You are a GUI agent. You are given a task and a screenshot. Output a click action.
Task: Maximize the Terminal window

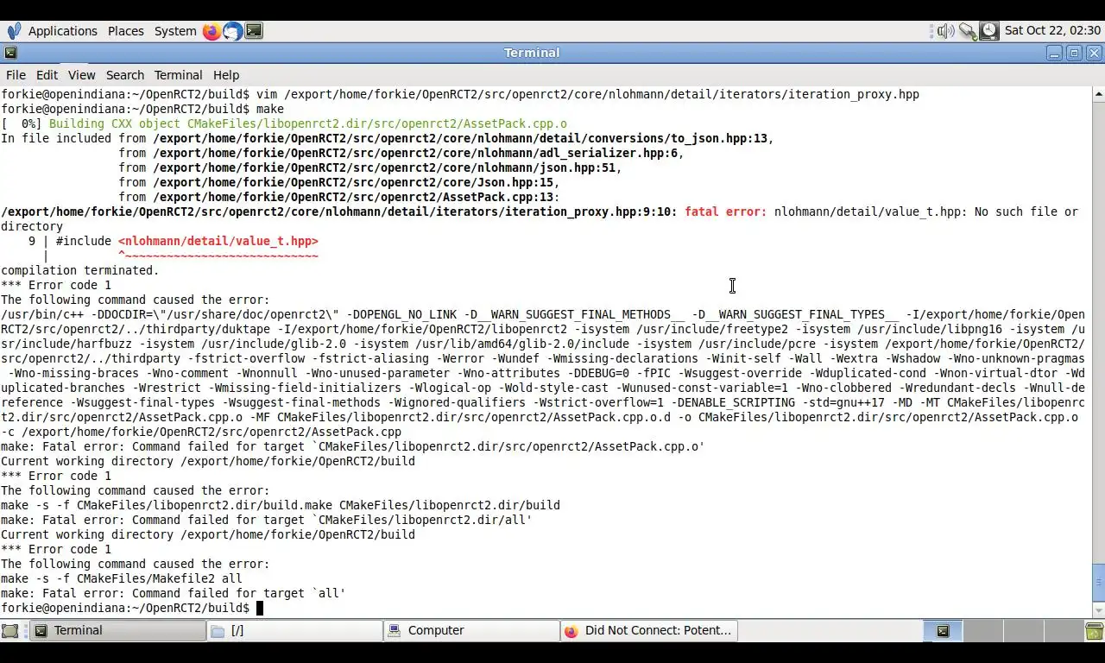[1074, 54]
